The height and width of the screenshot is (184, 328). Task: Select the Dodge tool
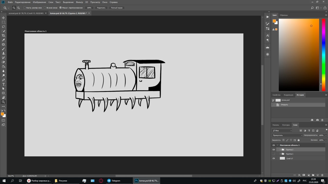click(x=4, y=75)
